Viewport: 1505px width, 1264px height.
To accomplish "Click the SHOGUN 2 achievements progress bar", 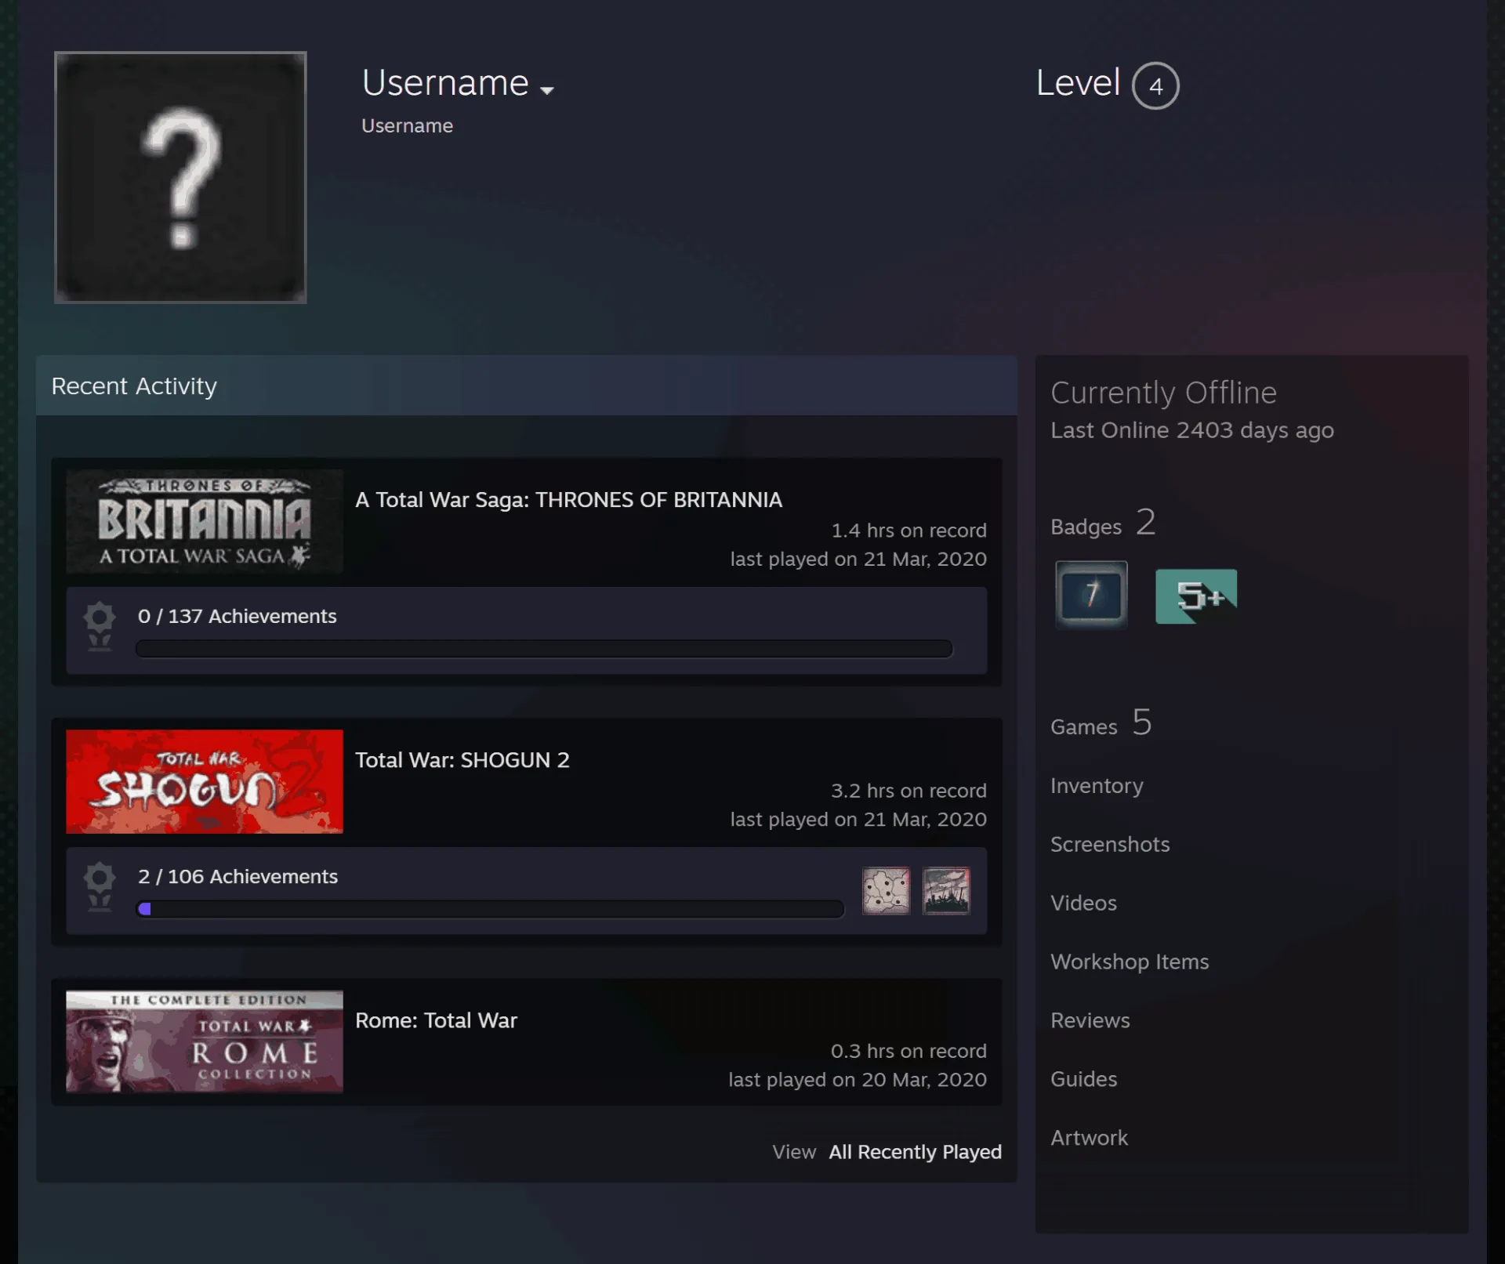I will coord(490,909).
